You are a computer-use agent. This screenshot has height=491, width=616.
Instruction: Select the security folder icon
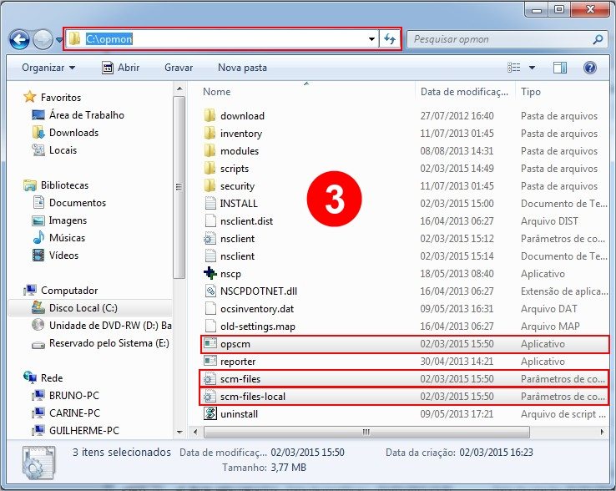tap(210, 186)
